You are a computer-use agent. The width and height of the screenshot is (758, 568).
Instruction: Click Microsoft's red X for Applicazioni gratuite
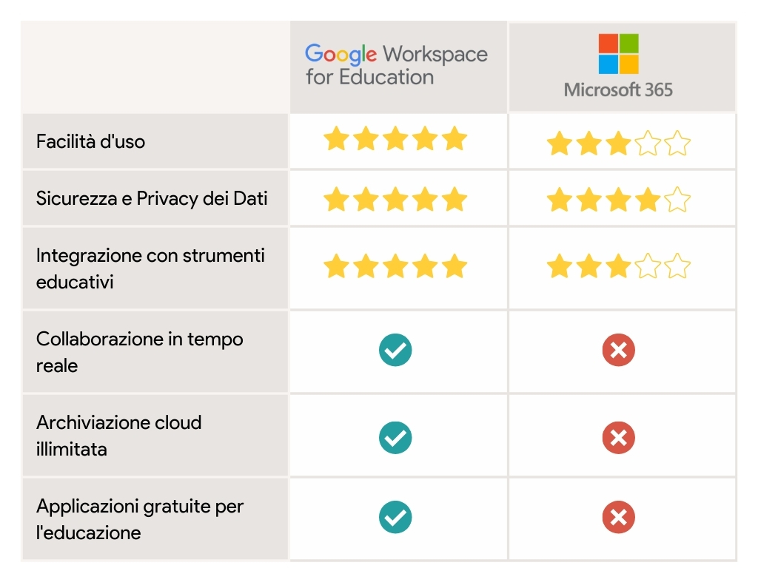tap(618, 517)
